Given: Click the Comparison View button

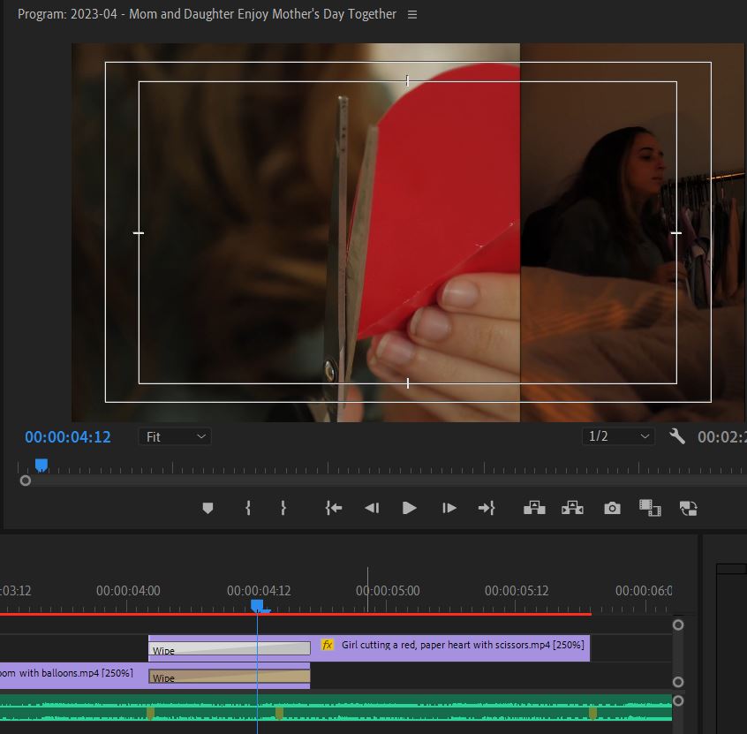Looking at the screenshot, I should 650,508.
